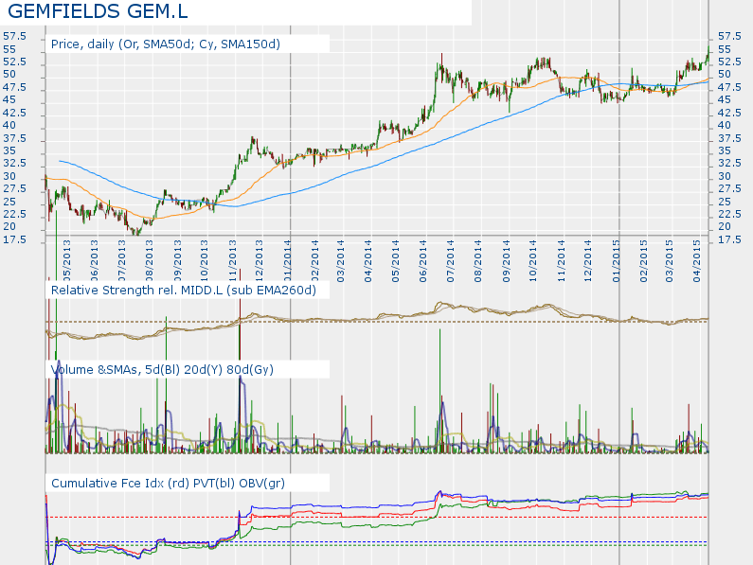Click the 07/2013 date label
Viewport: 753px width, 565px height.
[x=122, y=260]
